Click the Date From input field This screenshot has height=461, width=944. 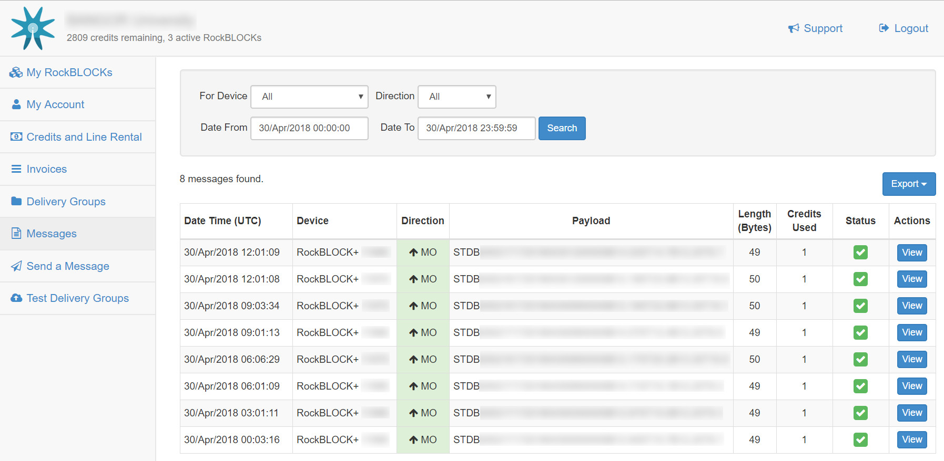click(x=309, y=128)
